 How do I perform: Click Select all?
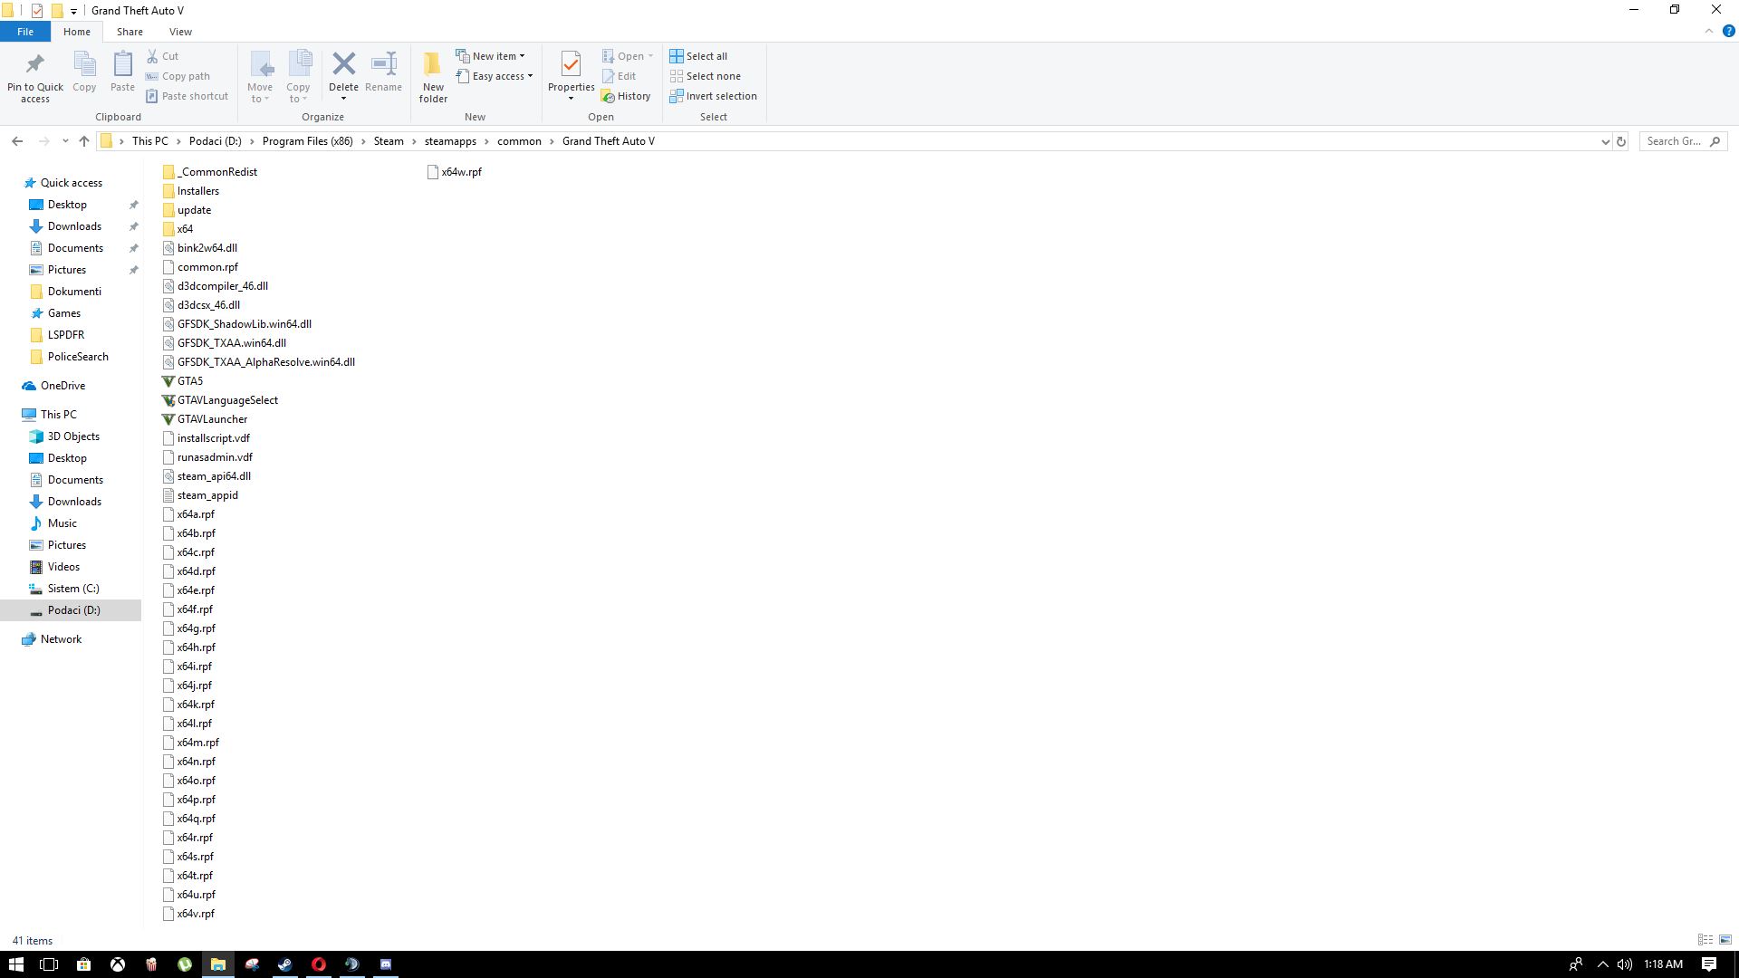click(x=698, y=56)
